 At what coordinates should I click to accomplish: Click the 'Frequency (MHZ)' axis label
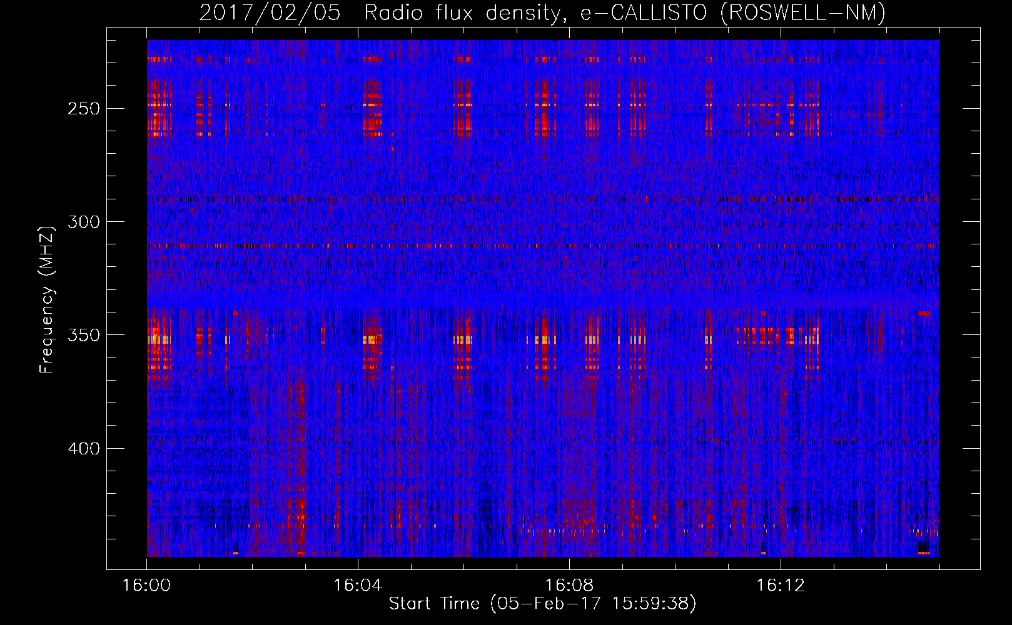pos(47,299)
